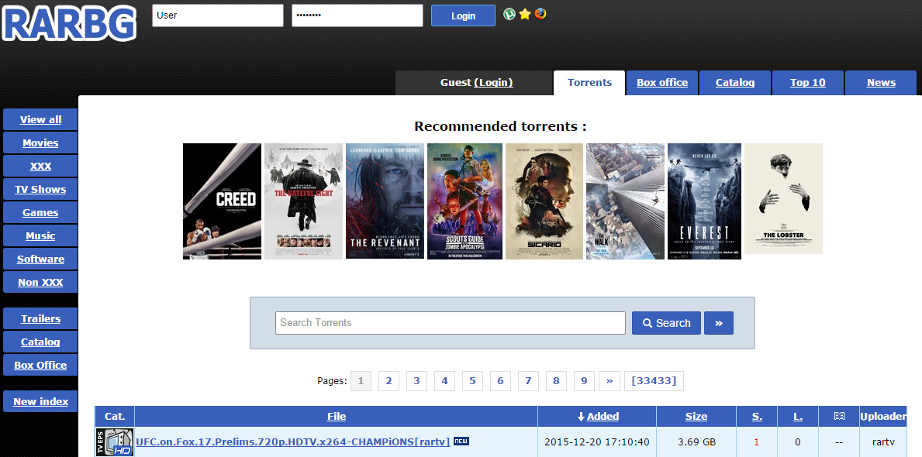
Task: Expand advanced search with the » button
Action: [719, 323]
